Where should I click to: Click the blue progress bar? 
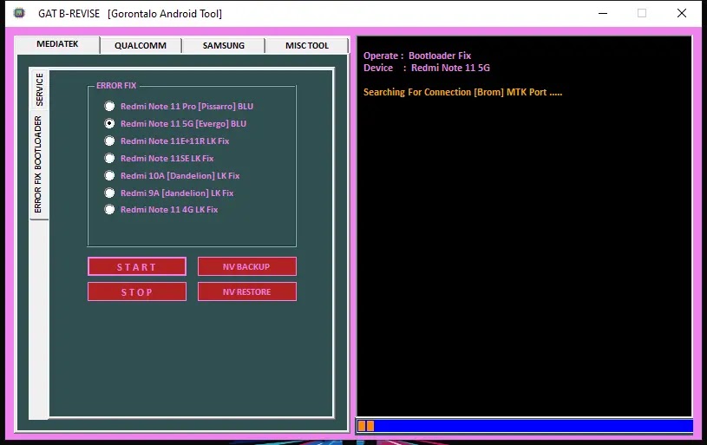[524, 426]
